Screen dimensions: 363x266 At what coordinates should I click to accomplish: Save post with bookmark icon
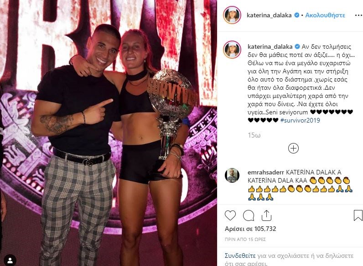click(358, 215)
